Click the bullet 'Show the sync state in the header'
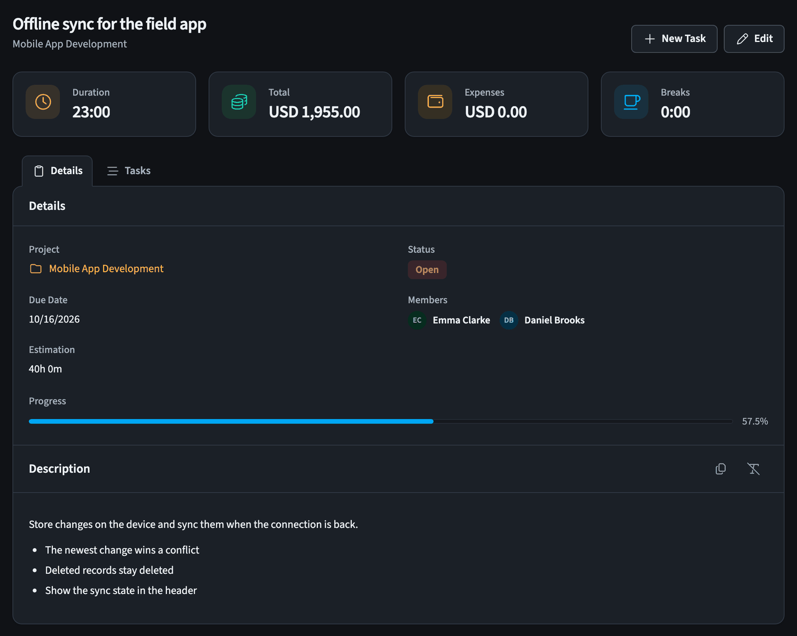The image size is (797, 636). (121, 590)
